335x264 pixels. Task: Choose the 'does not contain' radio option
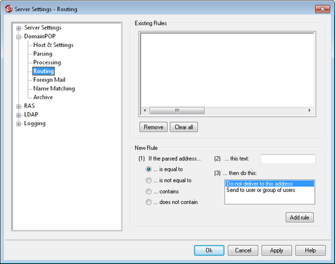click(x=148, y=202)
